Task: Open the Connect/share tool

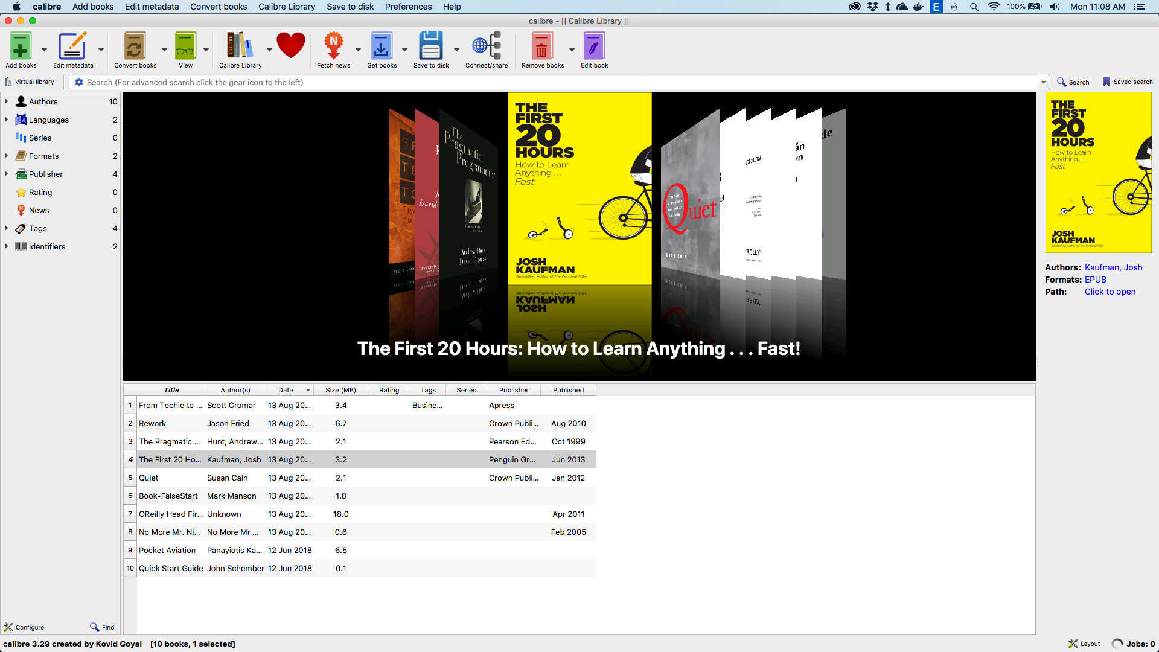Action: point(486,46)
